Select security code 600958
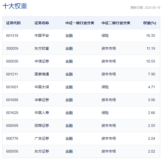 12,151
